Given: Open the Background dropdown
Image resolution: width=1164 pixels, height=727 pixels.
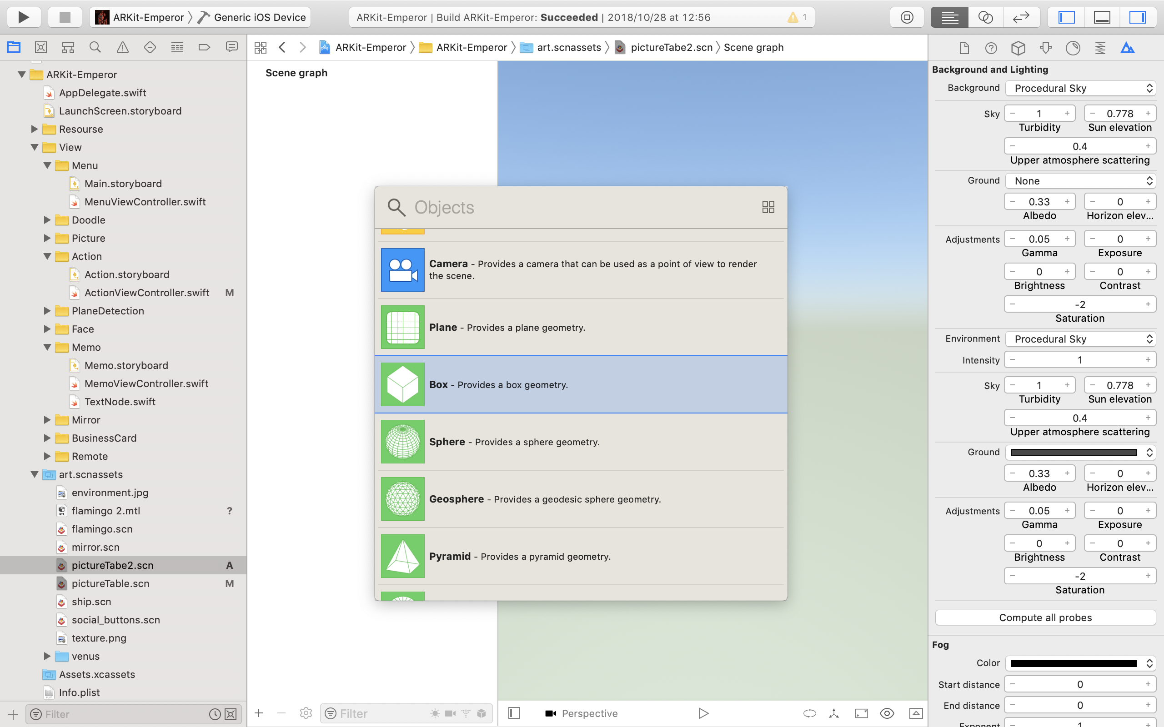Looking at the screenshot, I should [1080, 88].
